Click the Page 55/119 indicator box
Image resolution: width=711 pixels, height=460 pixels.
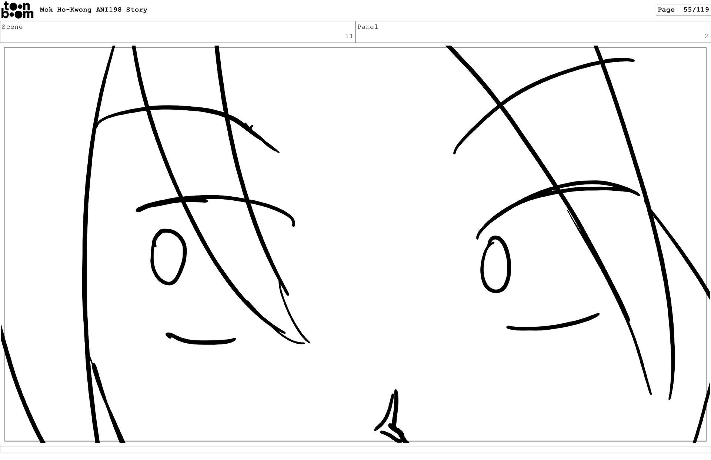click(x=682, y=10)
